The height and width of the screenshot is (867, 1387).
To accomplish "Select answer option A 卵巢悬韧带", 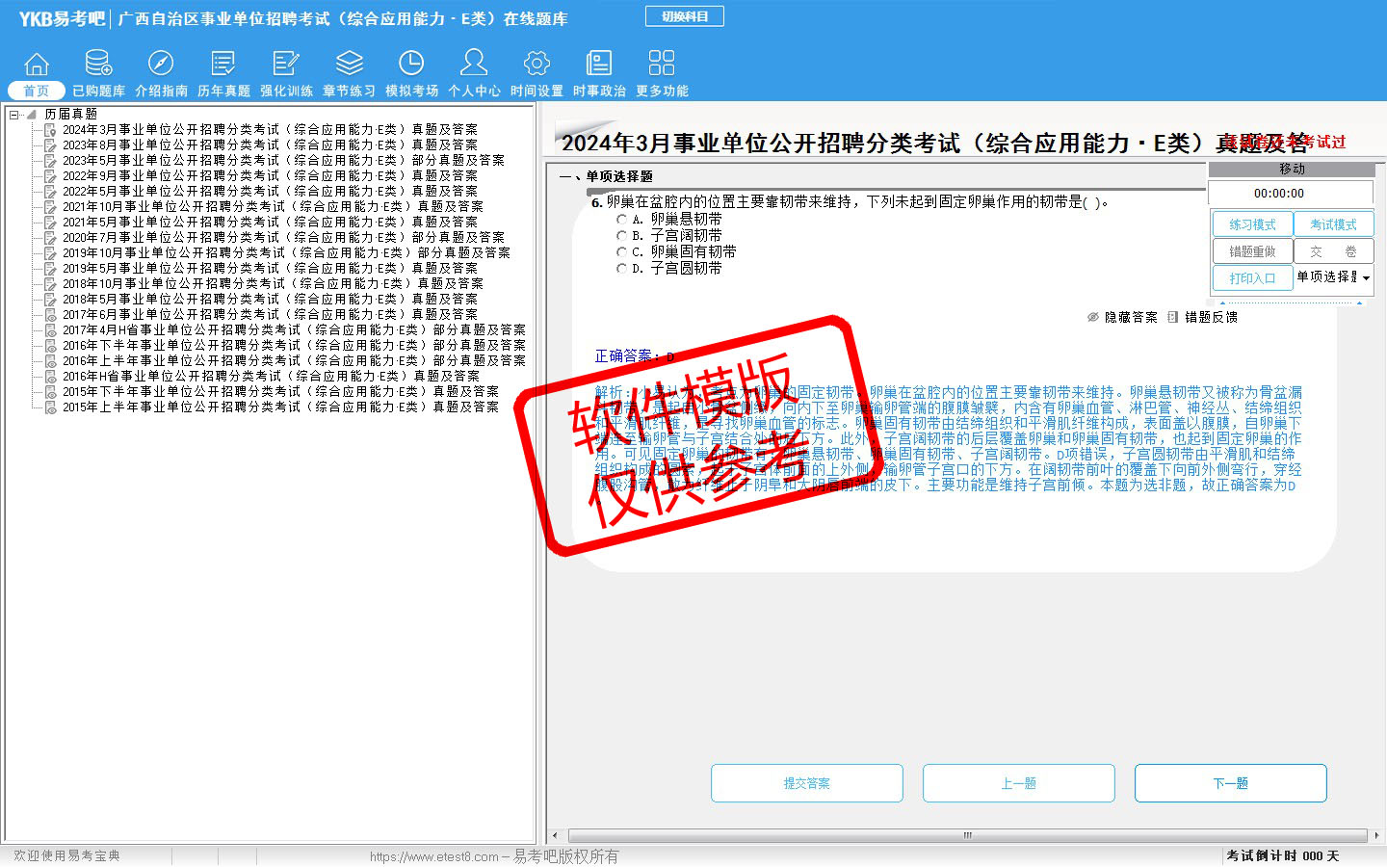I will pyautogui.click(x=621, y=220).
